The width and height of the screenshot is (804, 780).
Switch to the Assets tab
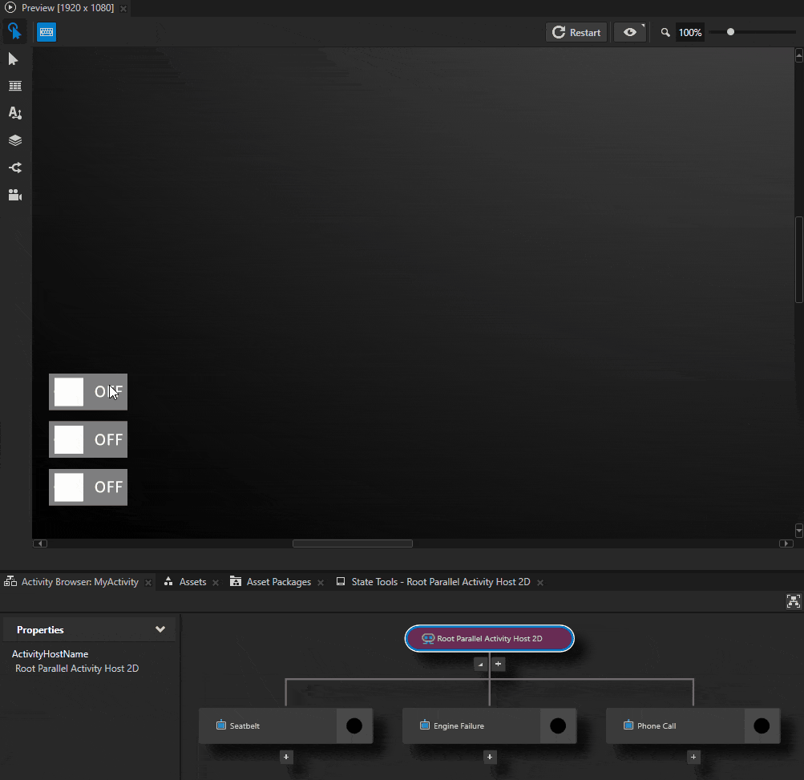point(192,582)
